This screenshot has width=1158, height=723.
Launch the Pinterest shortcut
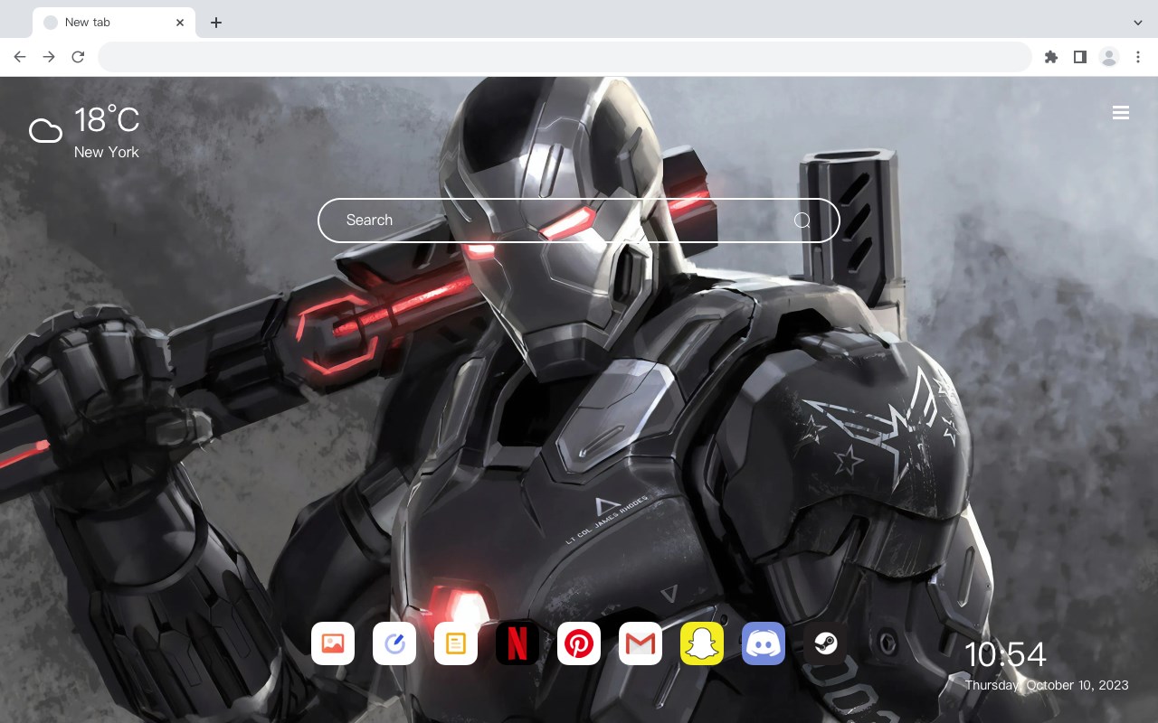click(579, 643)
